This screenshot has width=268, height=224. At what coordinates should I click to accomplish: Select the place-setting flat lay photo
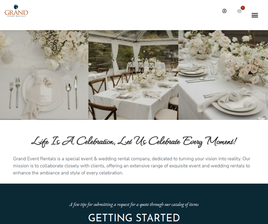(x=44, y=75)
